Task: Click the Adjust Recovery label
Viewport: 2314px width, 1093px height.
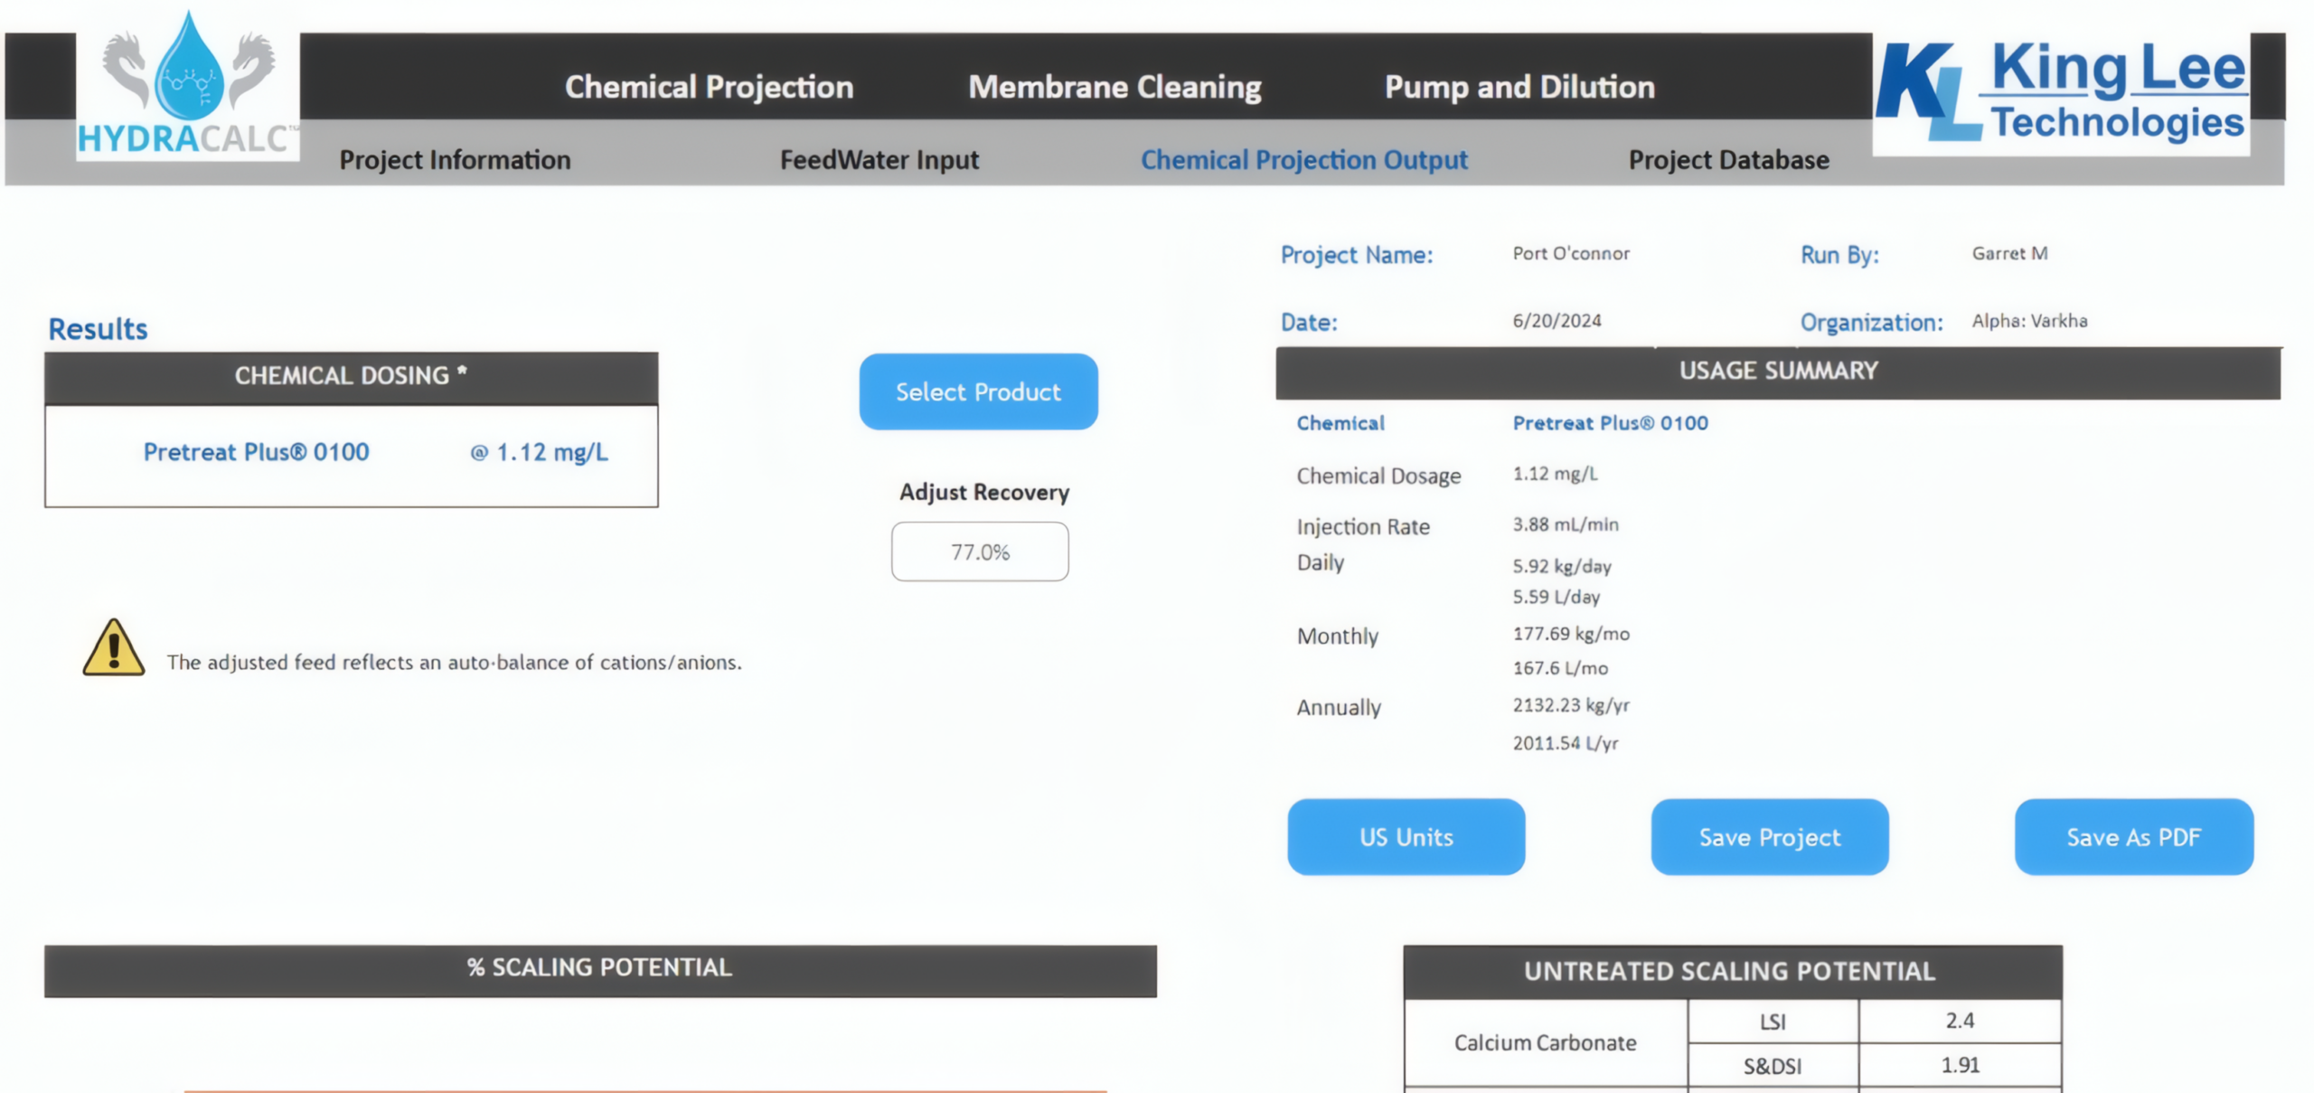Action: (x=983, y=492)
